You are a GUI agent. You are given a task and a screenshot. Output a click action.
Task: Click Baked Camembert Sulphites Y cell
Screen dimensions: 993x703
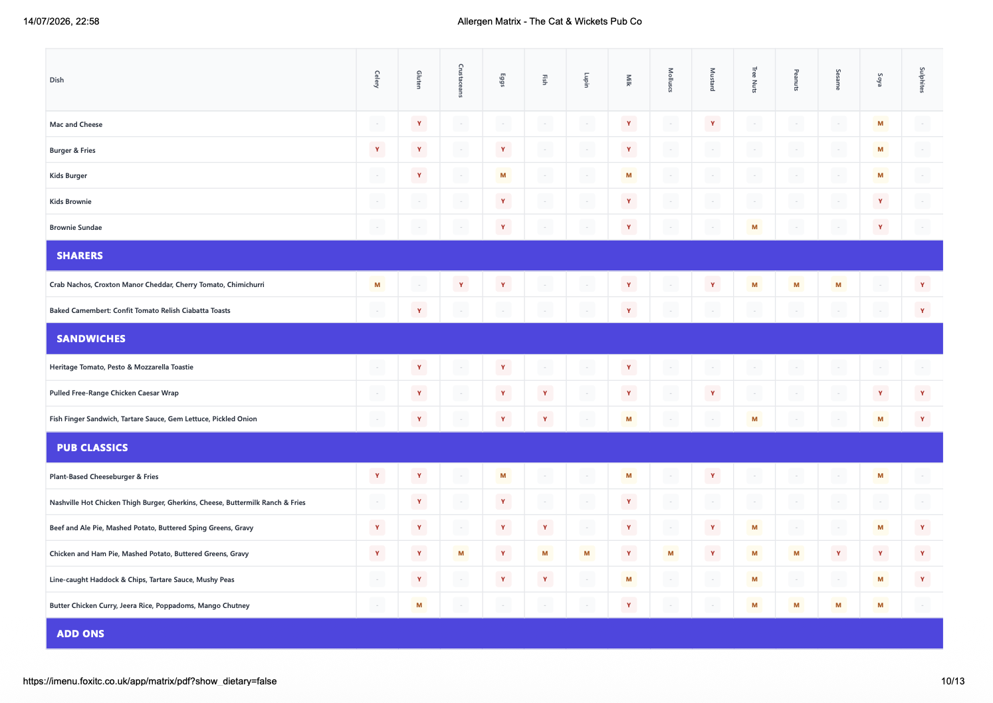point(922,310)
